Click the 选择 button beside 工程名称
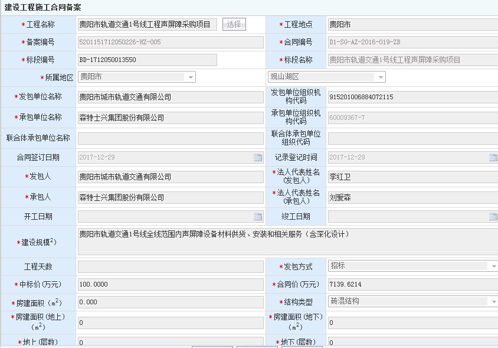This screenshot has width=498, height=348. tap(234, 24)
